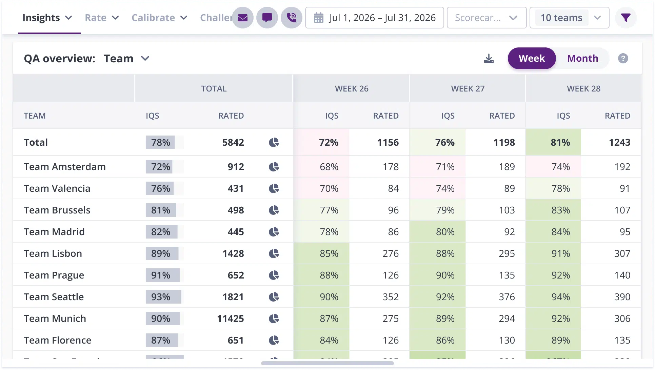Click the pie chart icon for Team Lisbon
Image resolution: width=655 pixels, height=370 pixels.
[274, 253]
